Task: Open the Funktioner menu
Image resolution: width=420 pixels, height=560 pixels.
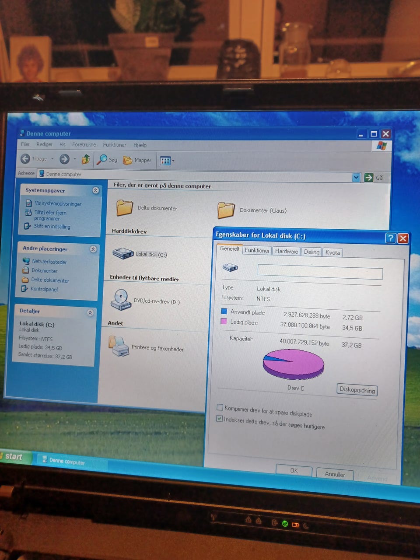Action: [x=114, y=145]
